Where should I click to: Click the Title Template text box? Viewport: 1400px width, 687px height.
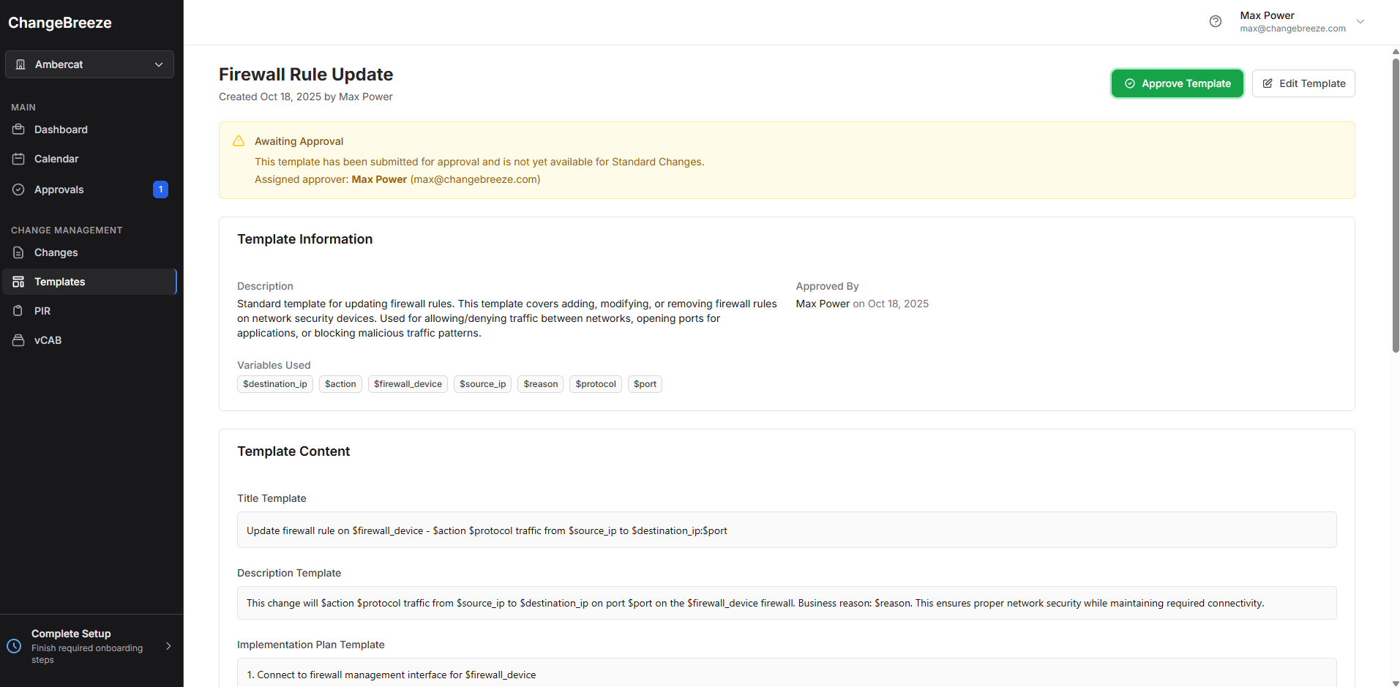pos(786,530)
